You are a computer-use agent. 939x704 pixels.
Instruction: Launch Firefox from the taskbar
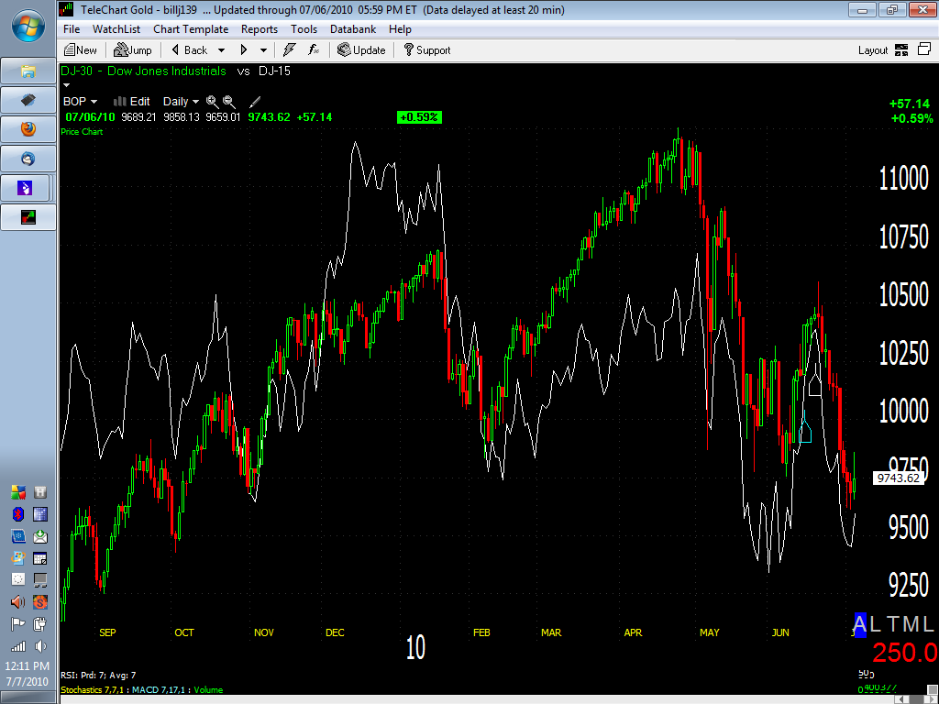pos(28,129)
